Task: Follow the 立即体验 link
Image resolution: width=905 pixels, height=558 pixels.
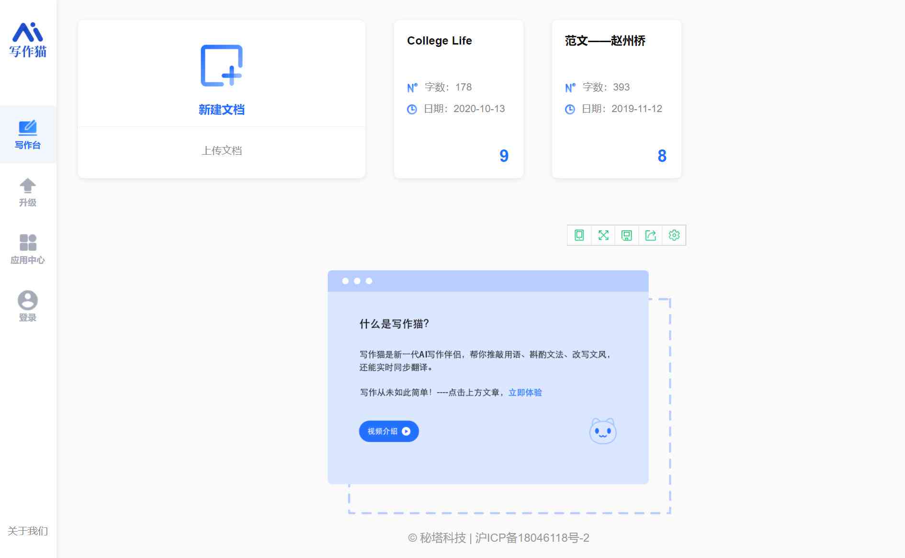Action: tap(525, 392)
